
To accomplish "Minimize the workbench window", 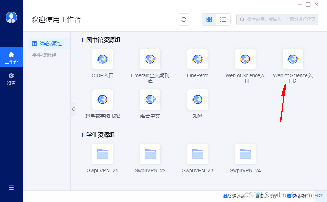I will pos(300,5).
